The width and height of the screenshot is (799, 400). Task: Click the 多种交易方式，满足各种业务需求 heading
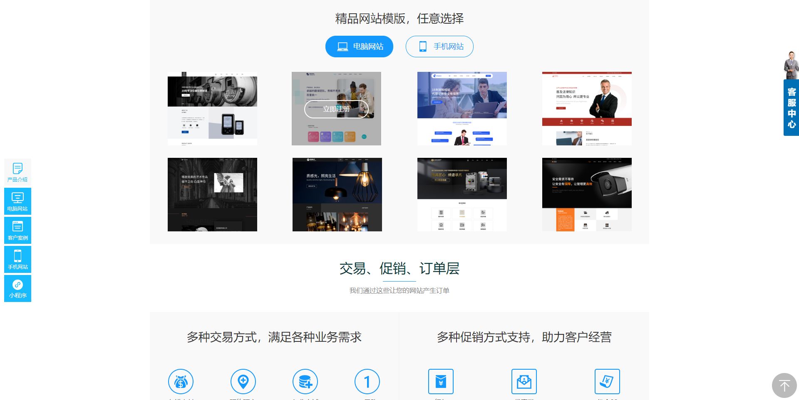[x=274, y=337]
